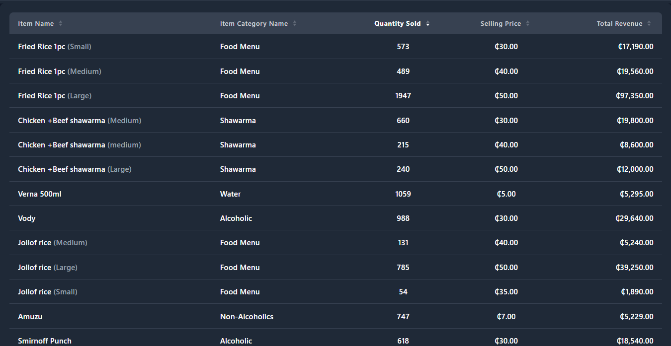This screenshot has width=671, height=346.
Task: Select the Jollof rice (Large) row
Action: 48,268
